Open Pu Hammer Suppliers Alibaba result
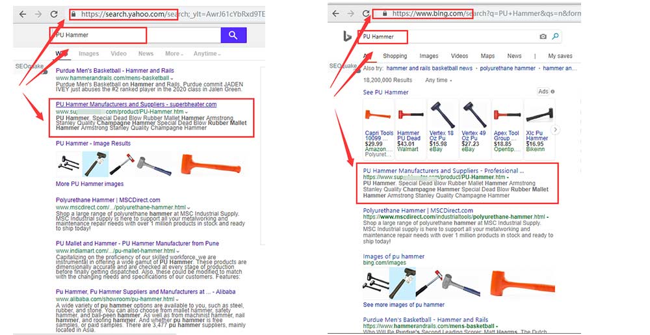This screenshot has width=650, height=335. coord(146,292)
